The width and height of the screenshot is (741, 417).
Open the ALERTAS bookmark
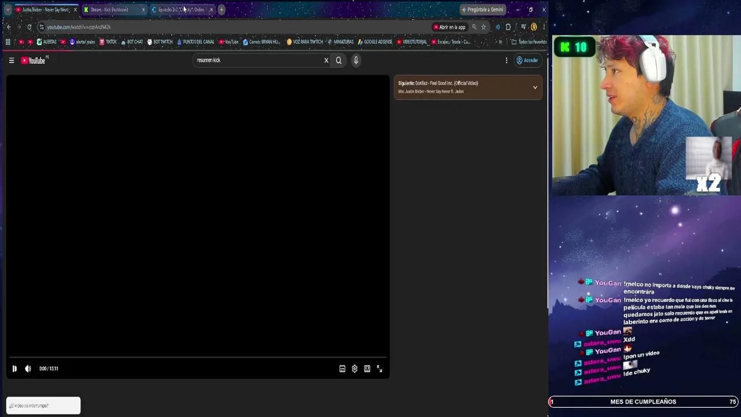point(47,42)
